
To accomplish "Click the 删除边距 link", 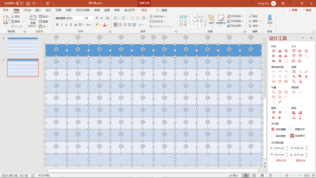I will coord(281,160).
